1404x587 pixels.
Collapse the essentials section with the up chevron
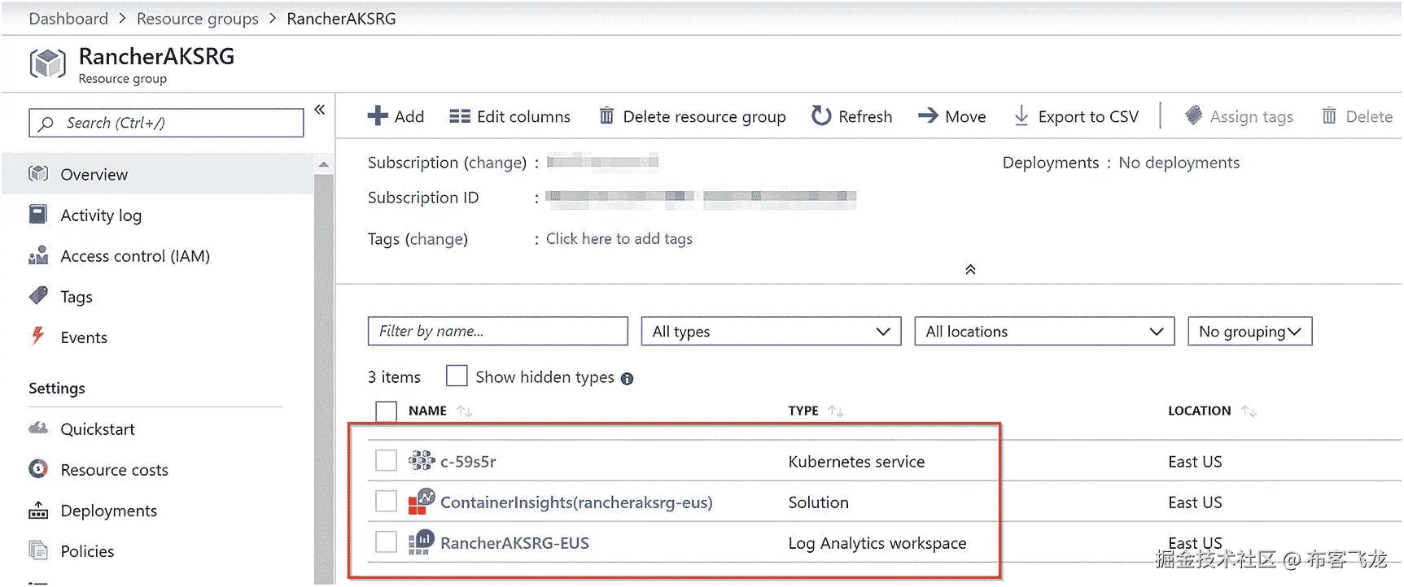click(x=970, y=270)
